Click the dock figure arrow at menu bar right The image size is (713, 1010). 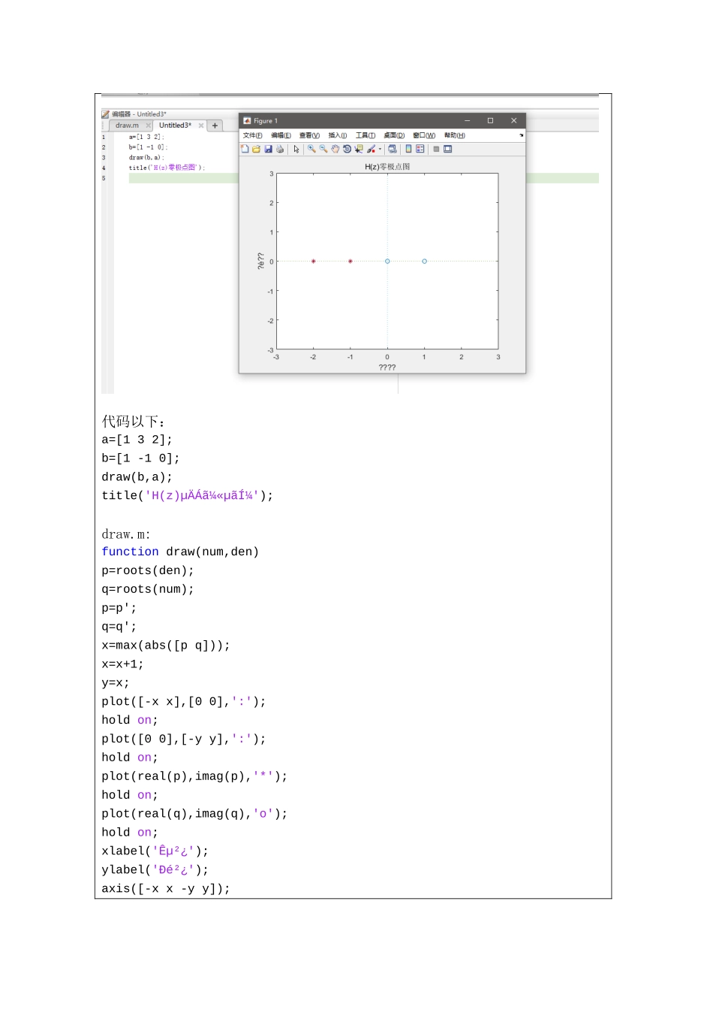click(522, 135)
